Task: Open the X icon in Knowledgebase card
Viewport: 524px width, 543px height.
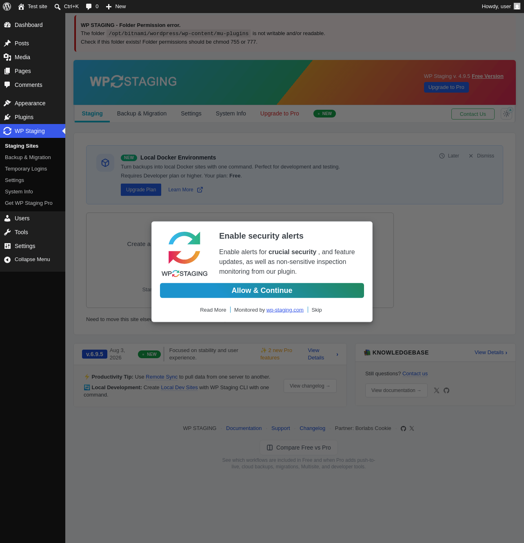Action: pyautogui.click(x=437, y=390)
